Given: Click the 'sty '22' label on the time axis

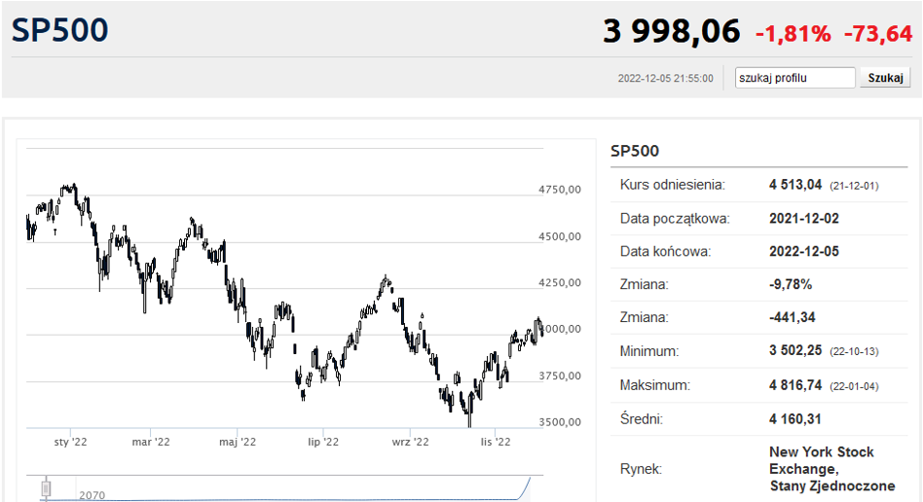Looking at the screenshot, I should [x=70, y=442].
